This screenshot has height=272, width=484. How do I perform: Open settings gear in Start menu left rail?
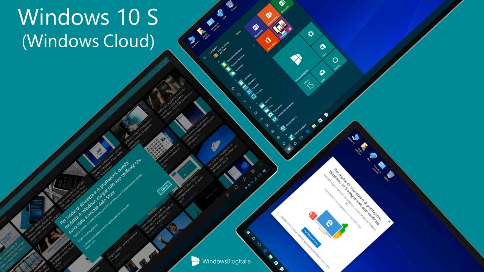pos(278,138)
